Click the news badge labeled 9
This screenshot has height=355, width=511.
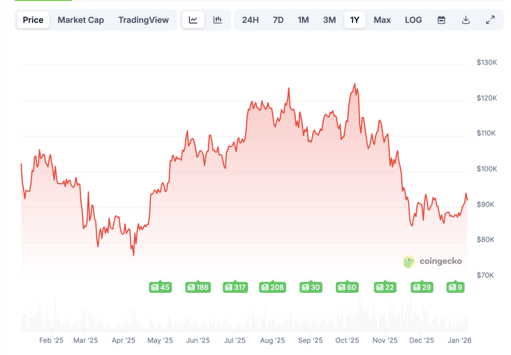click(455, 287)
